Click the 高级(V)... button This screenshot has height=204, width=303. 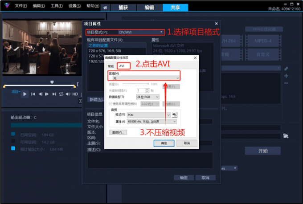click(x=118, y=132)
